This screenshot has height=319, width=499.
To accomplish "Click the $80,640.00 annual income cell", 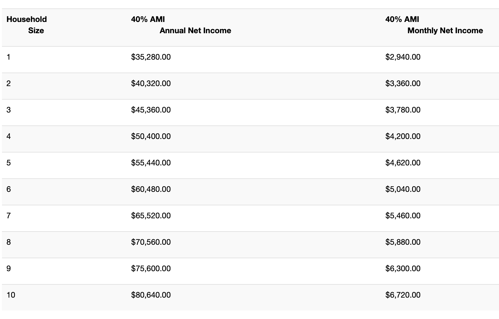I will (151, 295).
